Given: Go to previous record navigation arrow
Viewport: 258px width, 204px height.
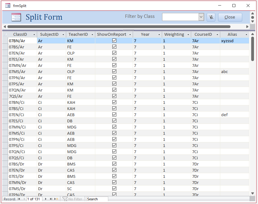Looking at the screenshot, I should (24, 199).
